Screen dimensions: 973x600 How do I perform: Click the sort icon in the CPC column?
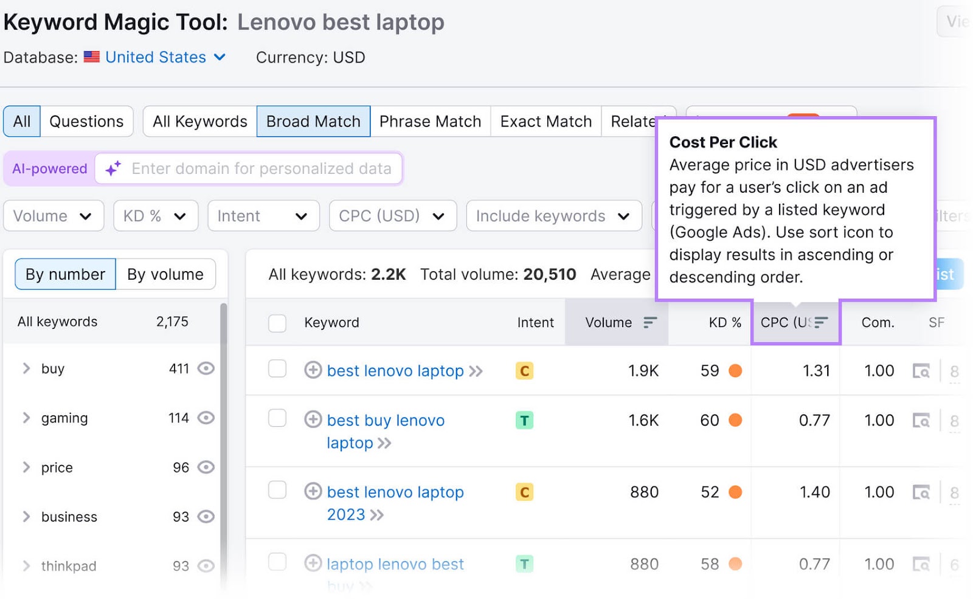coord(821,323)
